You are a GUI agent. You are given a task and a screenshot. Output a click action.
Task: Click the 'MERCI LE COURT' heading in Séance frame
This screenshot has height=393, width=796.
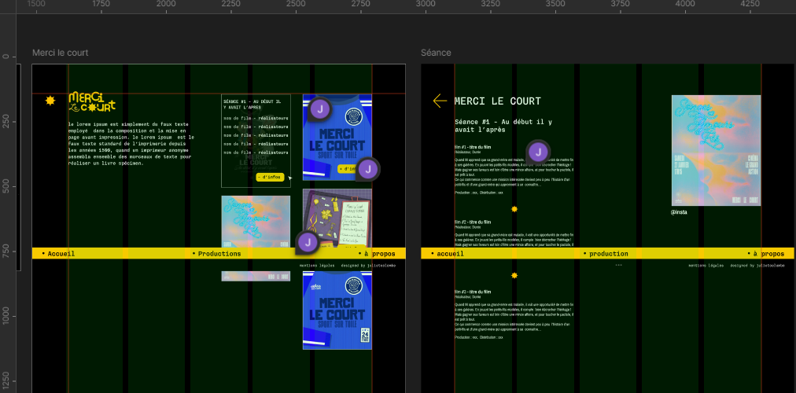(498, 101)
